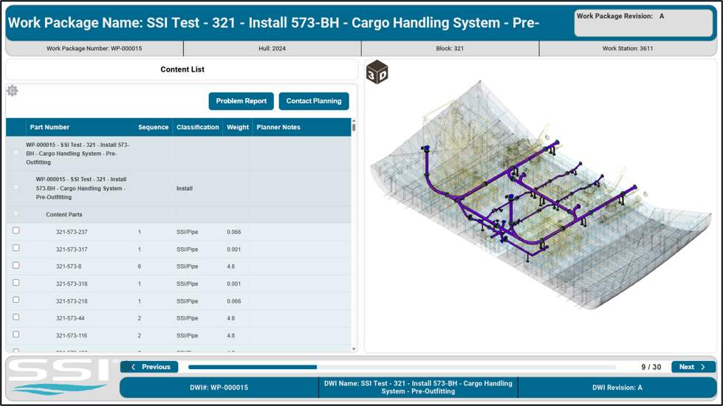Screen dimensions: 723x406
Task: Go to the Previous page
Action: [150, 367]
